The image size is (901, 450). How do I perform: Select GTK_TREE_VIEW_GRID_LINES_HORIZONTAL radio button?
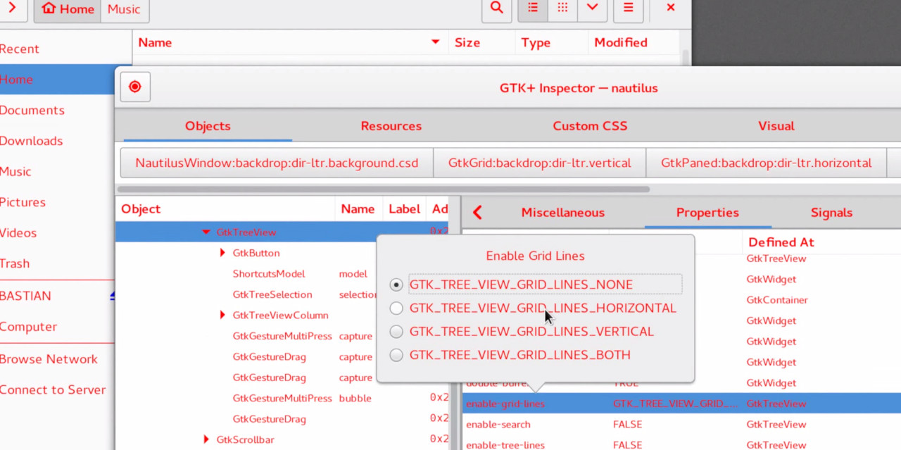pyautogui.click(x=396, y=308)
